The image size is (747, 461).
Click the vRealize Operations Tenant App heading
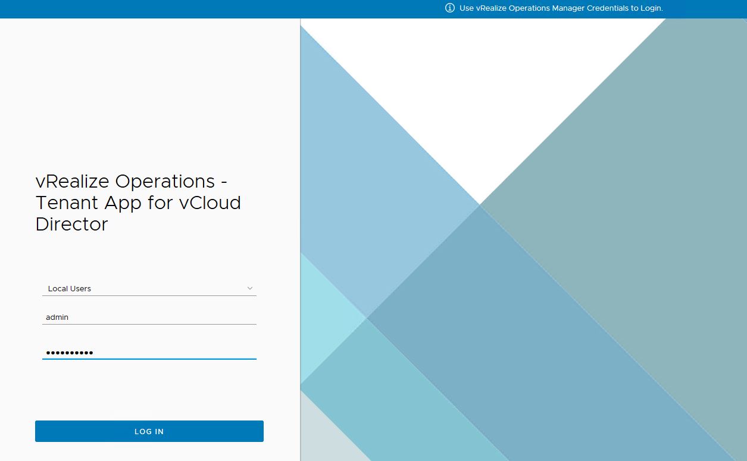point(138,203)
